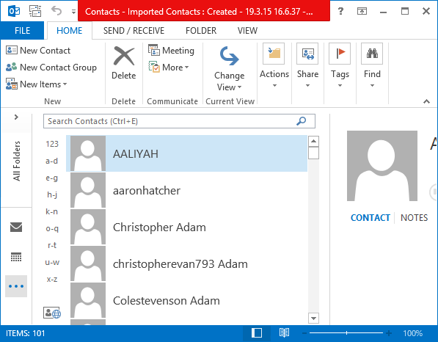Click the contact list scroll down arrow
Viewport: 438px width, 342px height.
[313, 319]
